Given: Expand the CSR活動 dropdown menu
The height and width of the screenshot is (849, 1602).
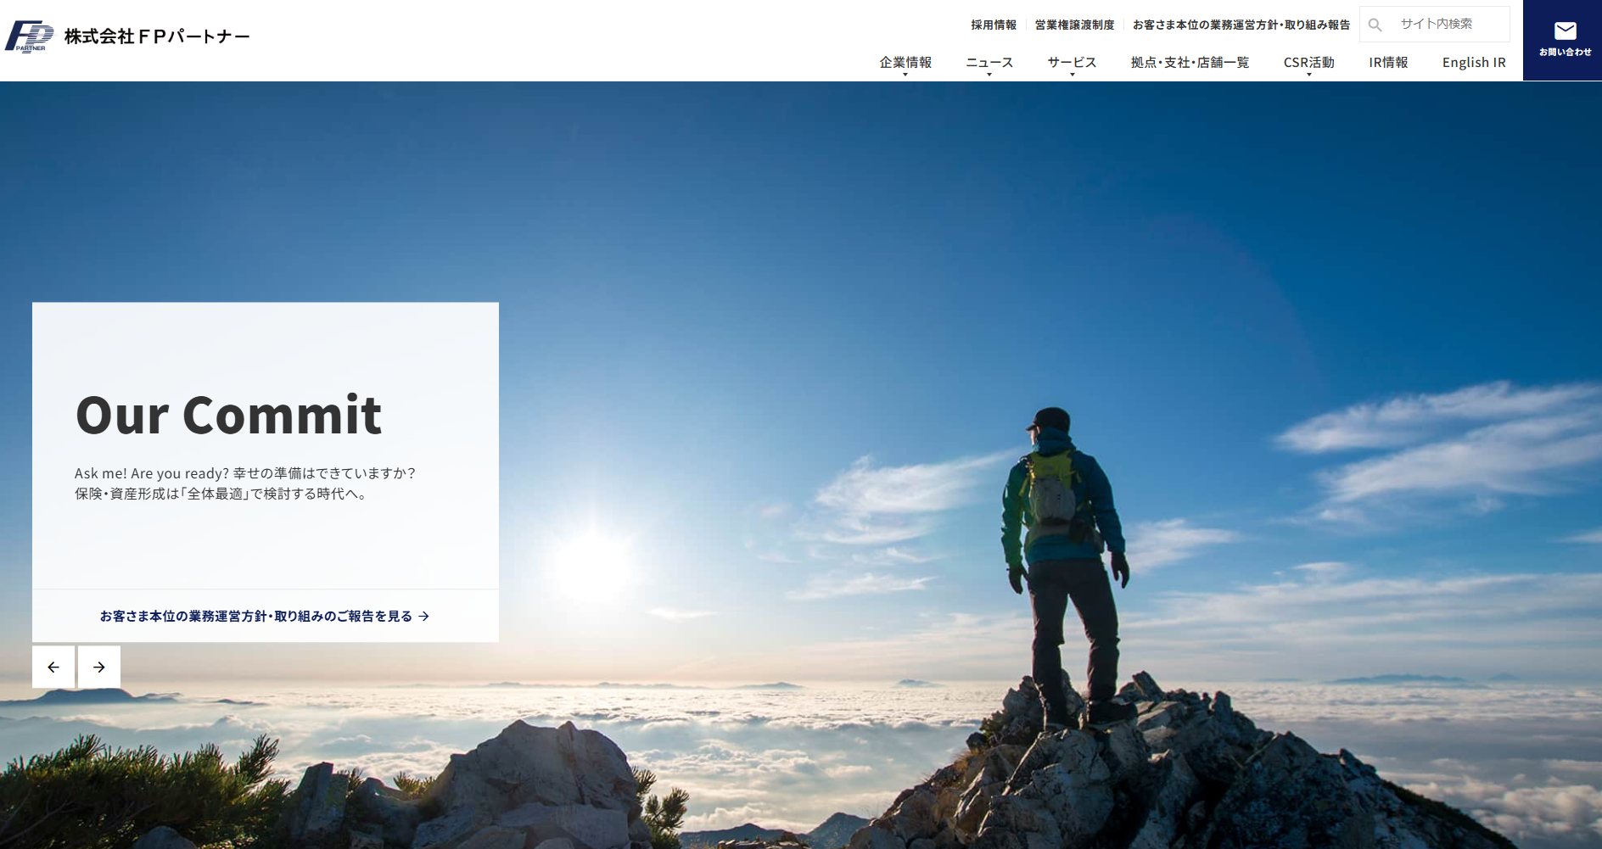Looking at the screenshot, I should 1308,63.
